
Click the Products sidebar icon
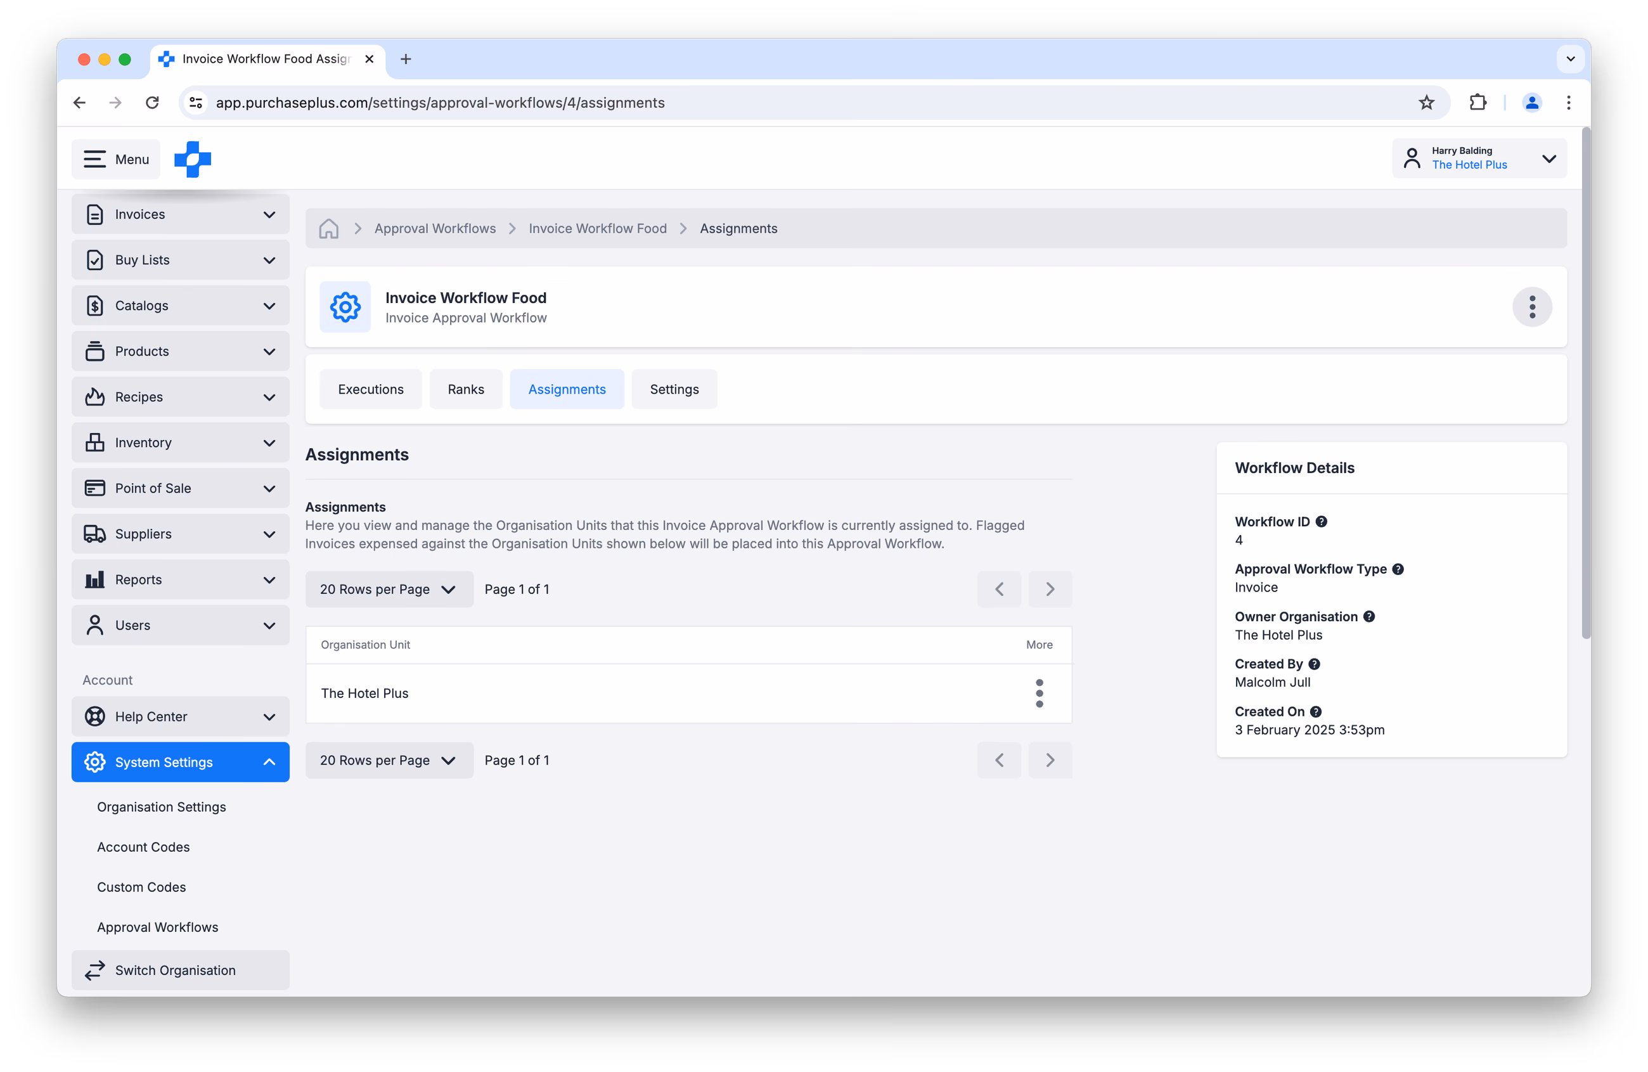pos(95,352)
